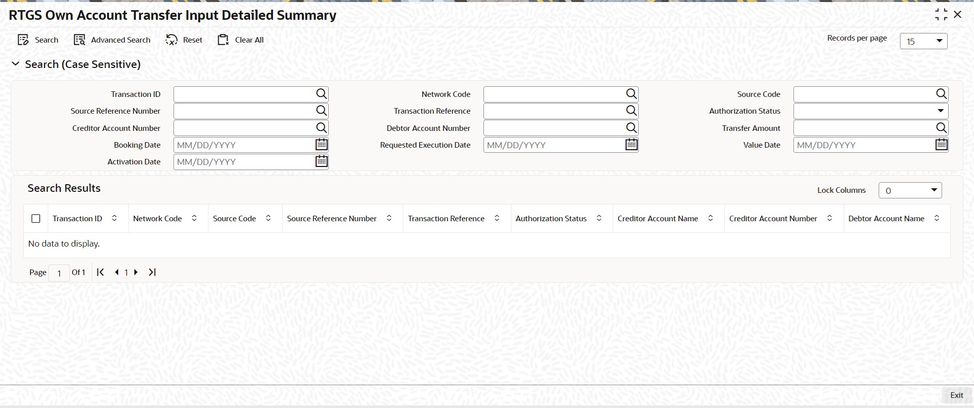This screenshot has width=974, height=408.
Task: Expand Authorization Status dropdown
Action: point(871,111)
